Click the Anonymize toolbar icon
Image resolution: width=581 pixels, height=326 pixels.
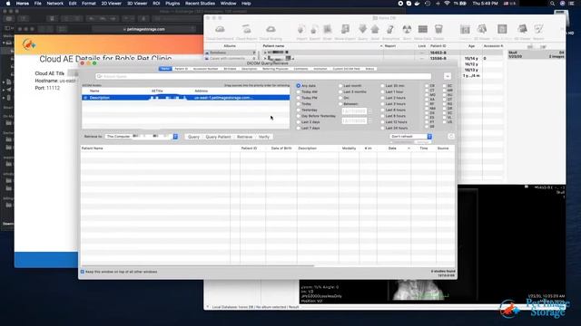click(390, 30)
